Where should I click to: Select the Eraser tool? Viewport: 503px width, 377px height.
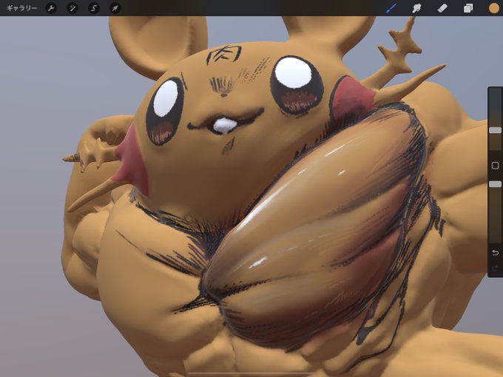coord(442,8)
